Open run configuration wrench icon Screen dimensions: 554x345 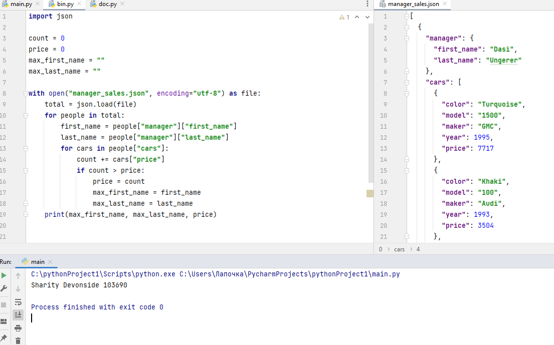coord(4,288)
